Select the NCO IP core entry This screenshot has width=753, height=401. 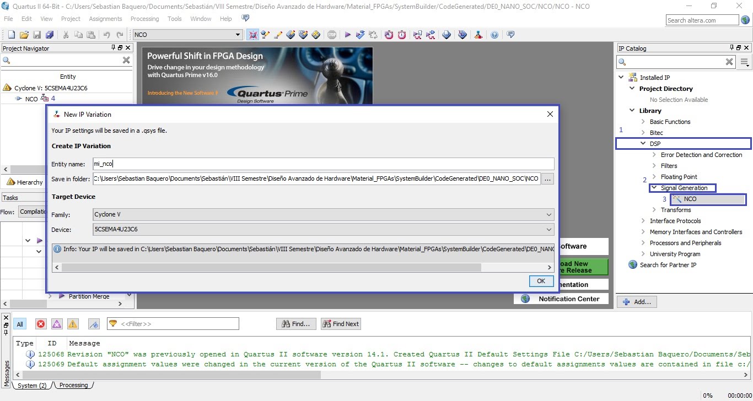tap(708, 199)
